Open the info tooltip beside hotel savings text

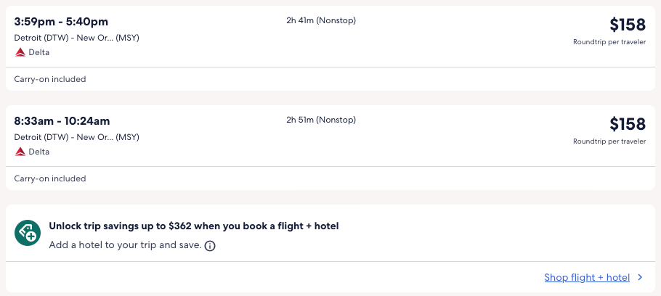210,246
